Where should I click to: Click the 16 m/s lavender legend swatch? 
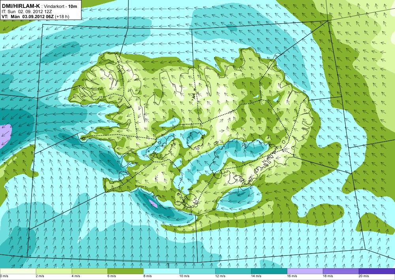pos(305,271)
